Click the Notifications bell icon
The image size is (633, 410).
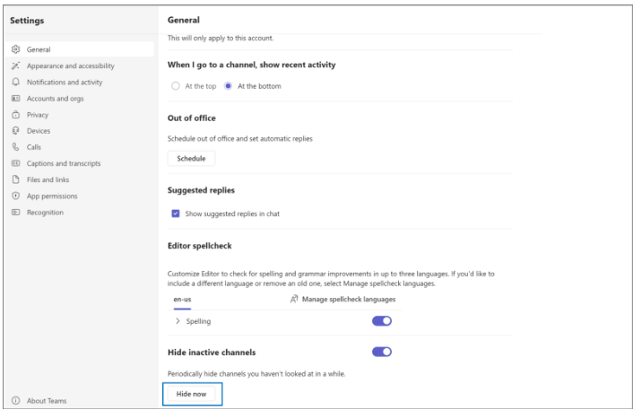[x=15, y=83]
